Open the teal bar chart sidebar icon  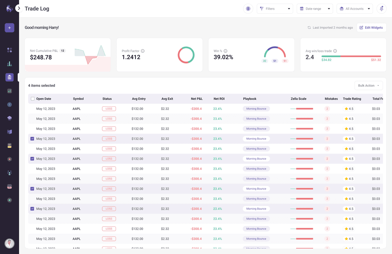coord(10,64)
